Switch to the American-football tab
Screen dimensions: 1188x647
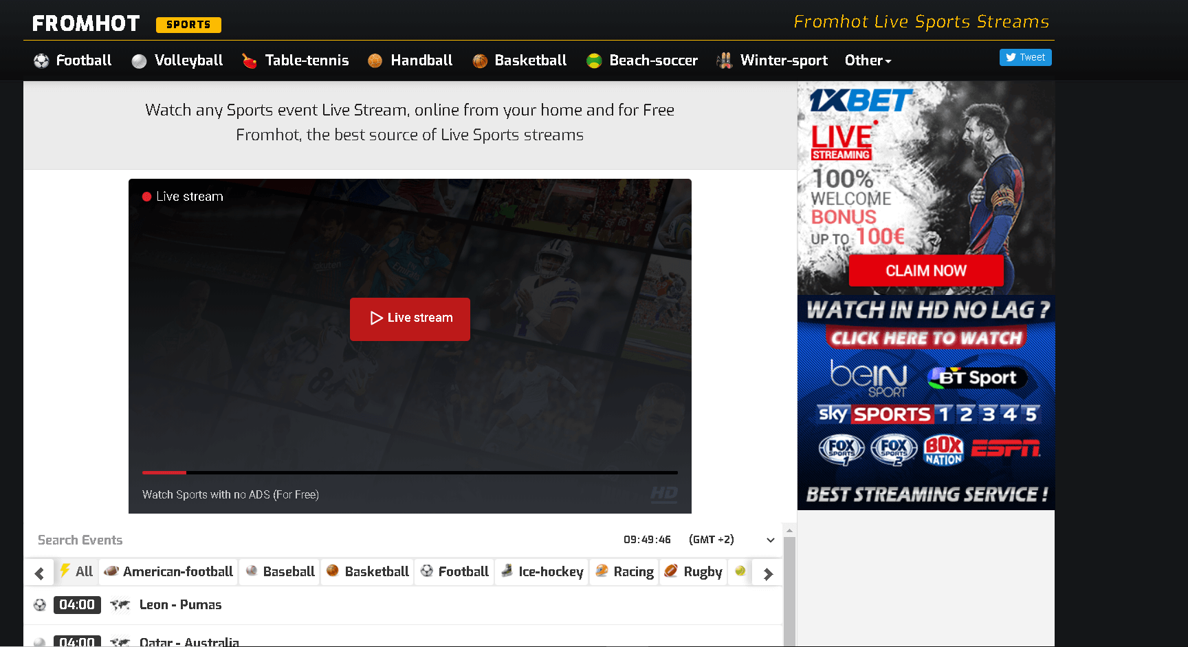pyautogui.click(x=168, y=571)
